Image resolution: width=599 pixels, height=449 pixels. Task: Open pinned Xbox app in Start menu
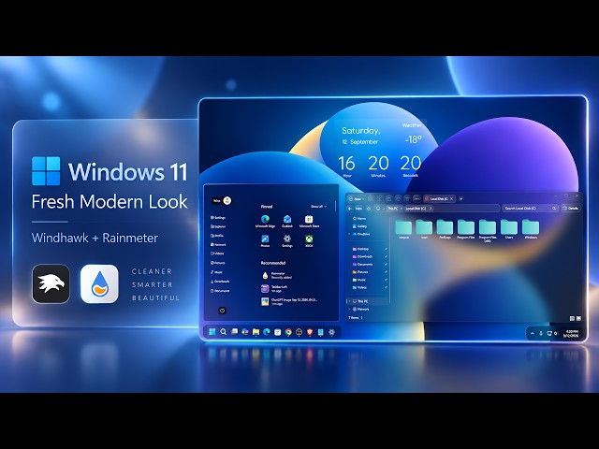click(x=309, y=241)
